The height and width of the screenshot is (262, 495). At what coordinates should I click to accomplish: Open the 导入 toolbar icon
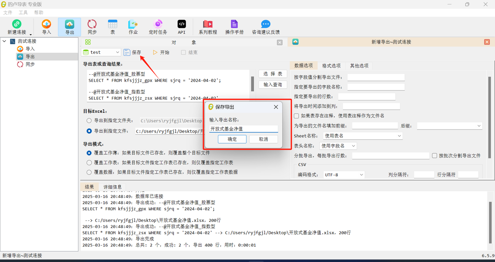tap(46, 24)
